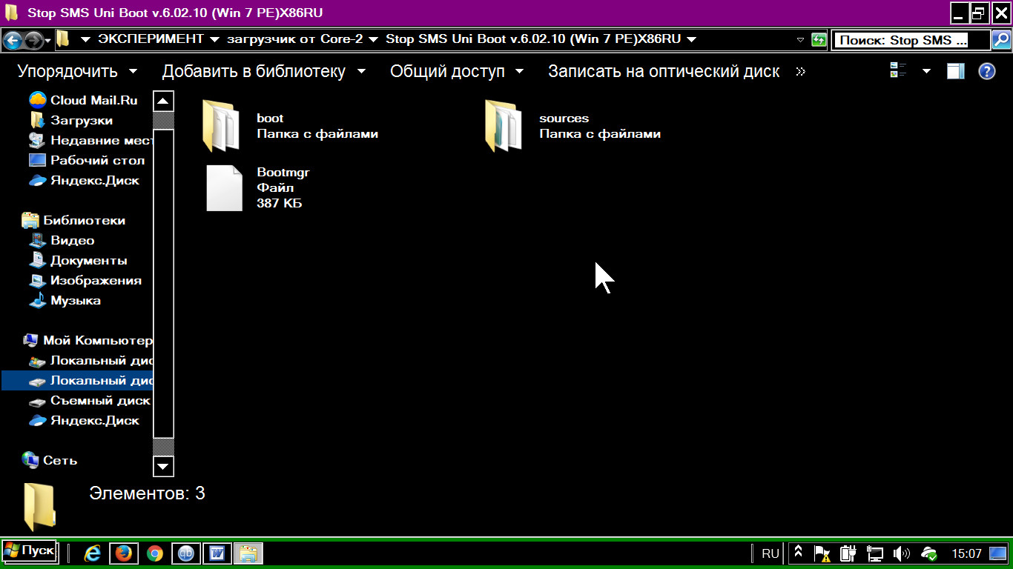Image resolution: width=1013 pixels, height=569 pixels.
Task: Open Firefox from taskbar
Action: click(x=124, y=553)
